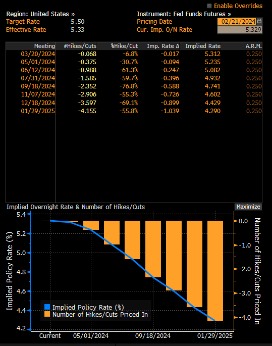
Task: Enable the Overrides checkbox
Action: [209, 6]
